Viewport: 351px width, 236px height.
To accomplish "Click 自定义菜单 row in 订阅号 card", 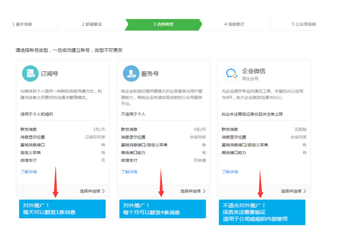I will click(63, 153).
